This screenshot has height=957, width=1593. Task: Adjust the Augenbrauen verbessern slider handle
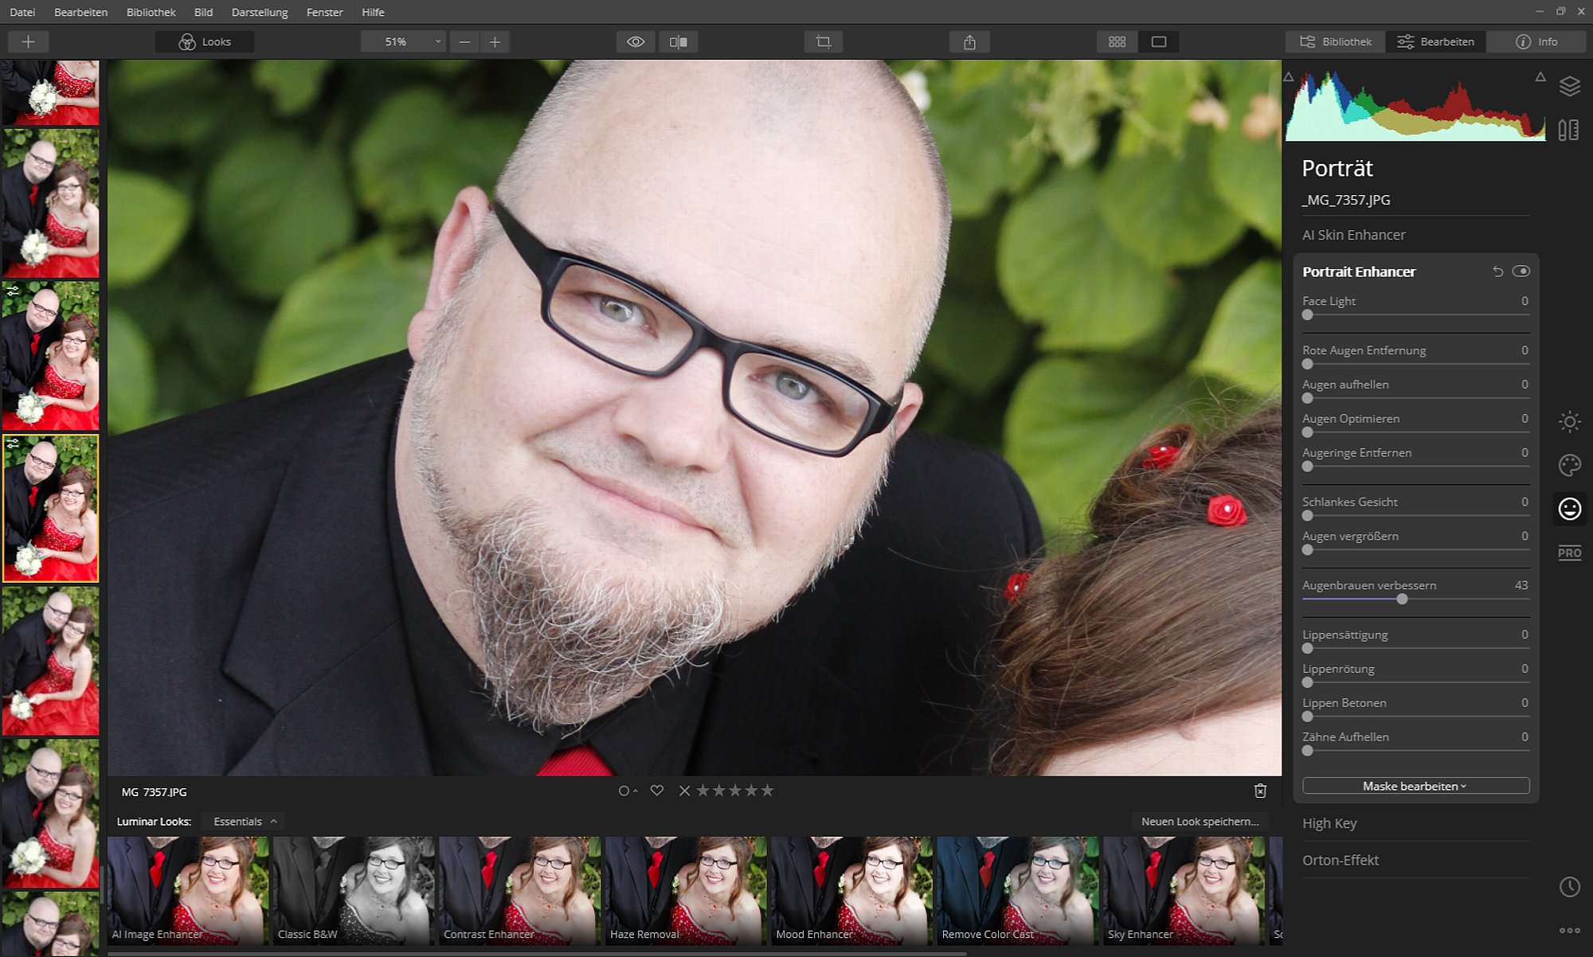1402,599
